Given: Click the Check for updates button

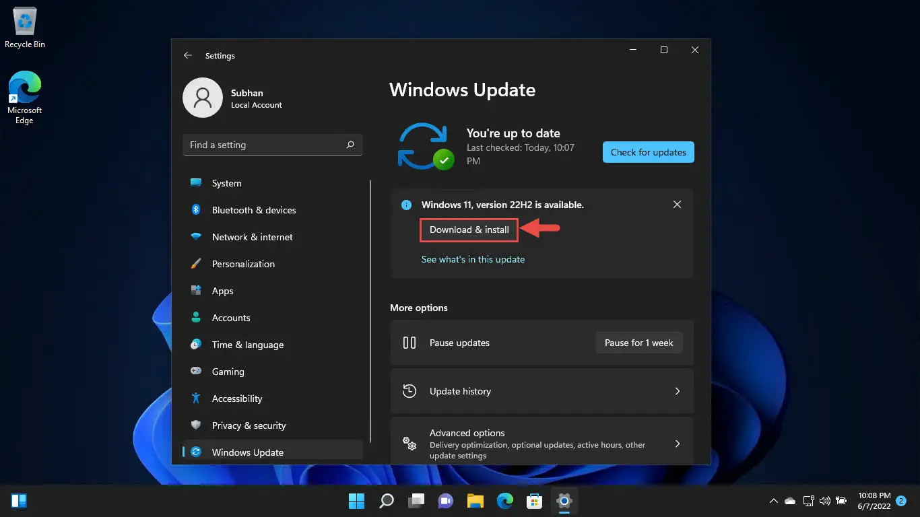Looking at the screenshot, I should [x=648, y=152].
